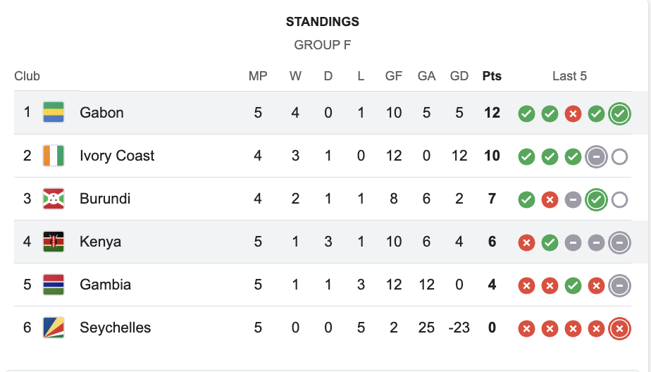Click Burundi's circled green win icon

point(596,199)
